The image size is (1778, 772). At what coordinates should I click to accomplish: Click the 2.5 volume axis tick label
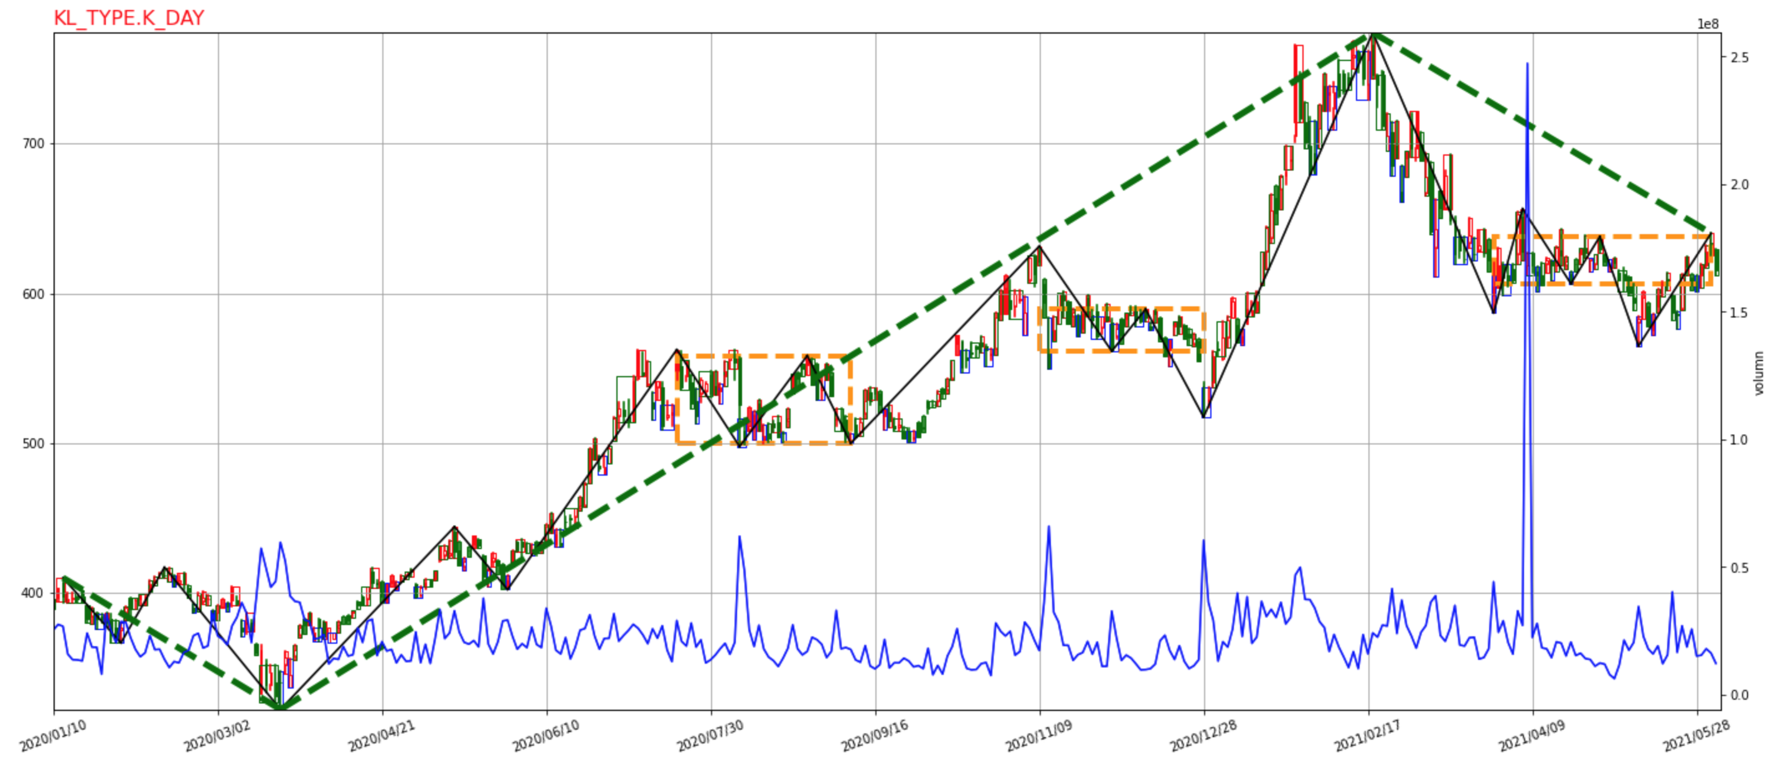pyautogui.click(x=1739, y=57)
